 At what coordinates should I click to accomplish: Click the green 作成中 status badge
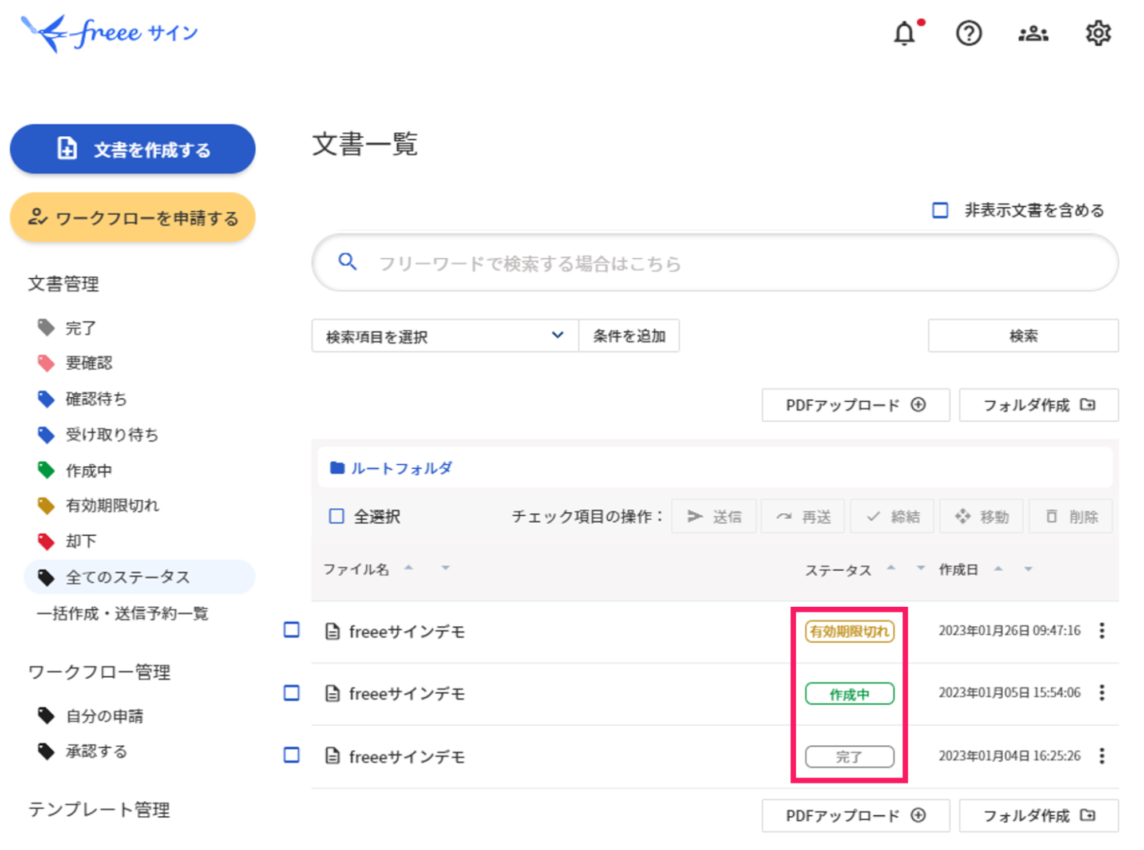coord(849,694)
